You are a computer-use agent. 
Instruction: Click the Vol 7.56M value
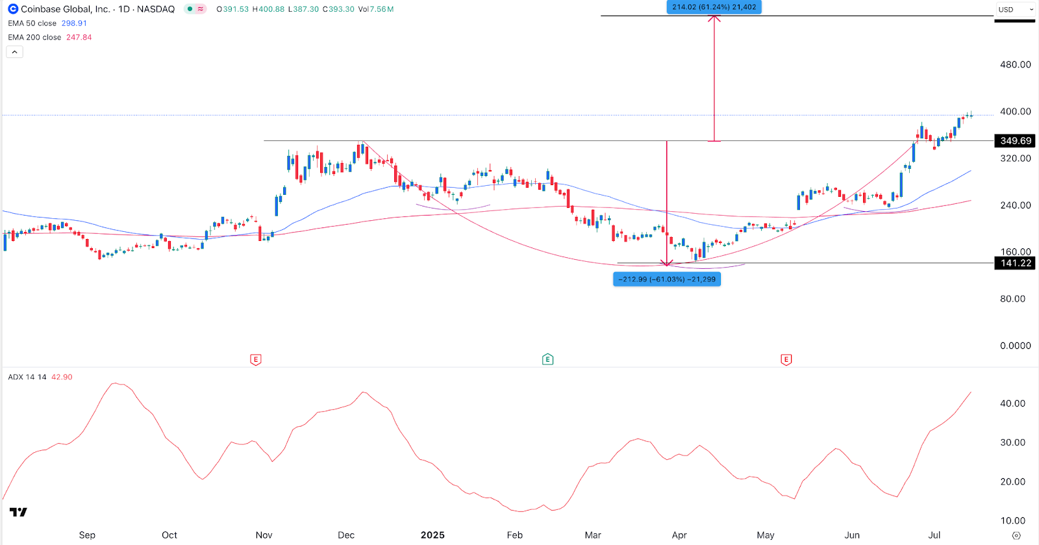(376, 9)
